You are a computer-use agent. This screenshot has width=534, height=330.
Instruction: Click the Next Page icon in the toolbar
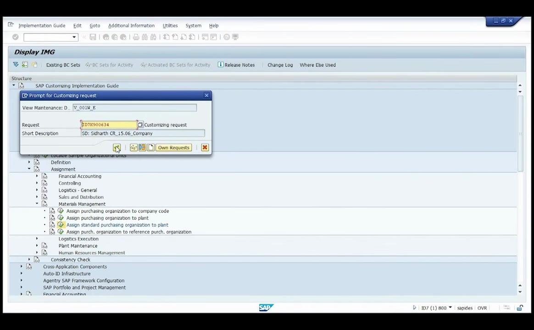pyautogui.click(x=183, y=37)
